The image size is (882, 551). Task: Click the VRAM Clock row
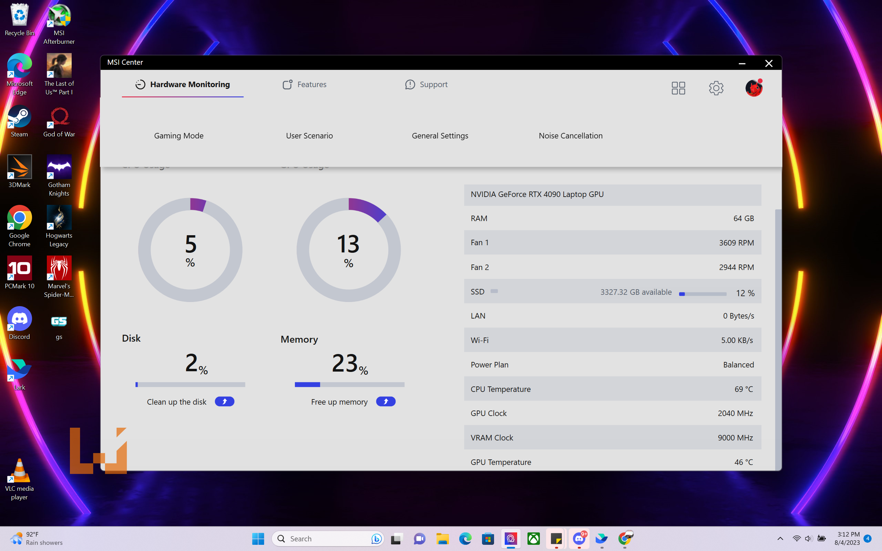pyautogui.click(x=612, y=437)
